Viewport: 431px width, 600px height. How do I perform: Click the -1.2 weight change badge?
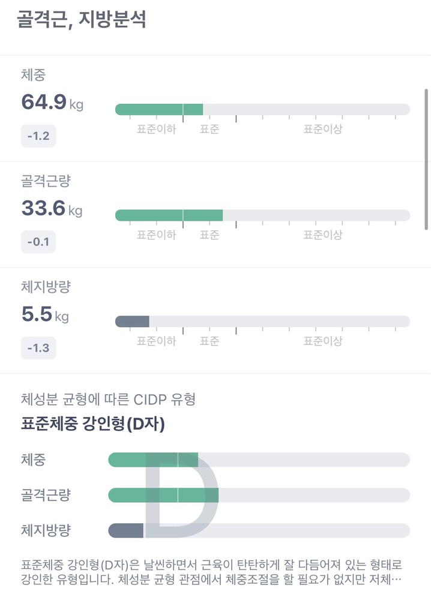[38, 136]
